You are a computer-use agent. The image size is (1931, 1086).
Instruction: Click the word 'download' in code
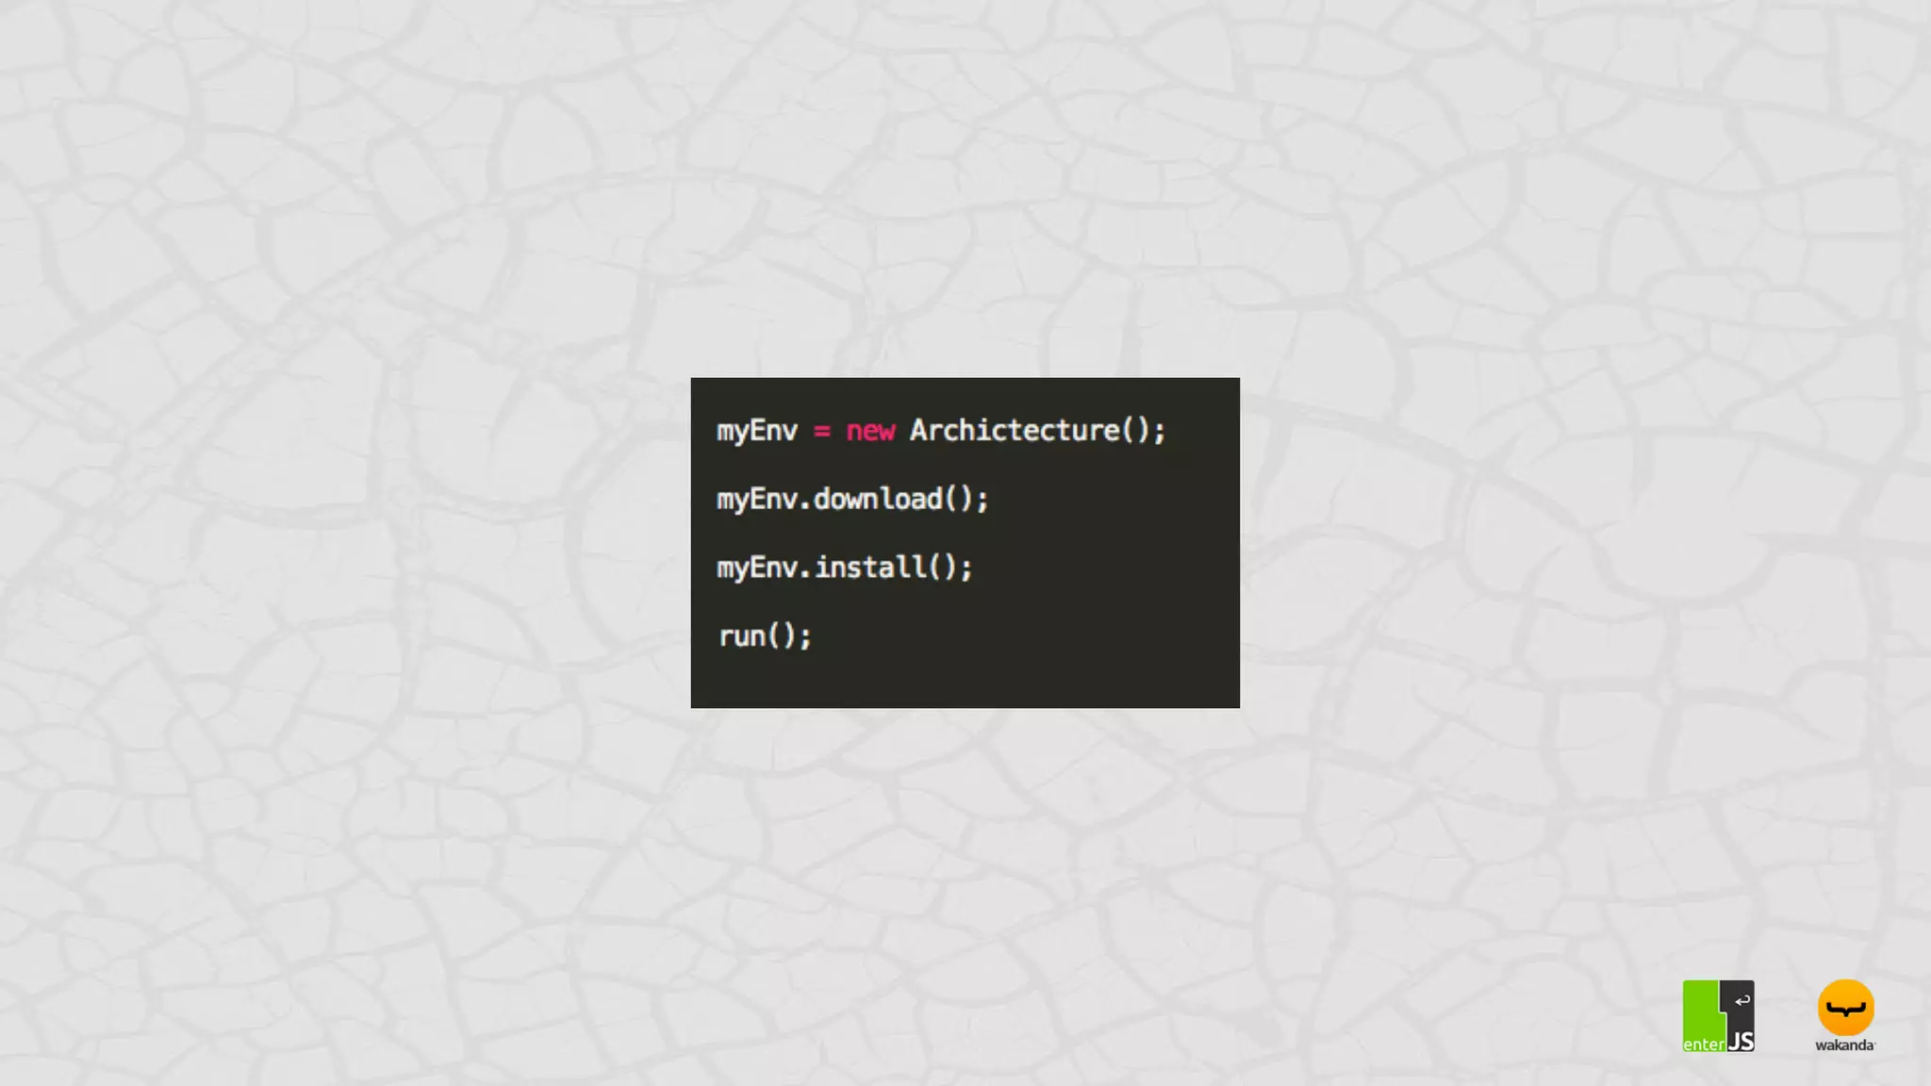878,498
